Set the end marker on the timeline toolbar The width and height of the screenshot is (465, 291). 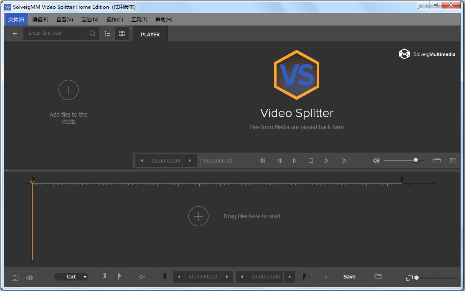pos(305,276)
